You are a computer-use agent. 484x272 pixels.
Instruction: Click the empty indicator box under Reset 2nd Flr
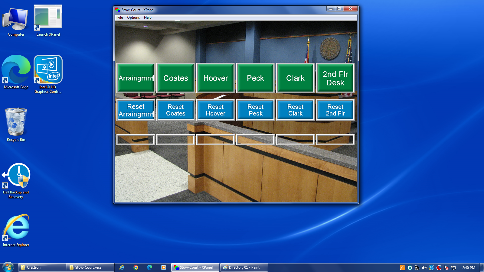point(335,140)
